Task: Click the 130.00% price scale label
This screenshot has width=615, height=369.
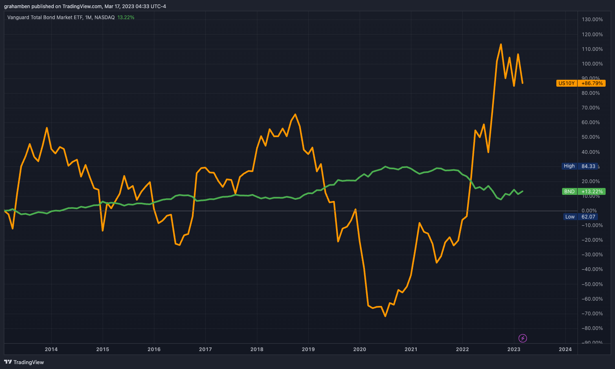Action: coord(592,20)
